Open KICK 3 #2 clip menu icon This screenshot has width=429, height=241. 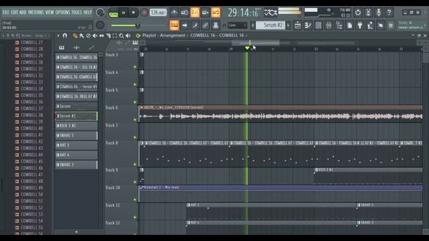click(x=316, y=170)
